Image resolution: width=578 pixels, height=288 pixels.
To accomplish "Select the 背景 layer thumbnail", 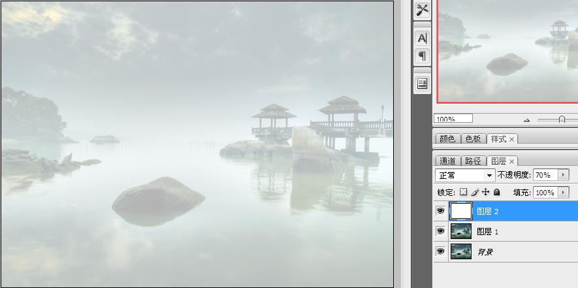I will 461,251.
